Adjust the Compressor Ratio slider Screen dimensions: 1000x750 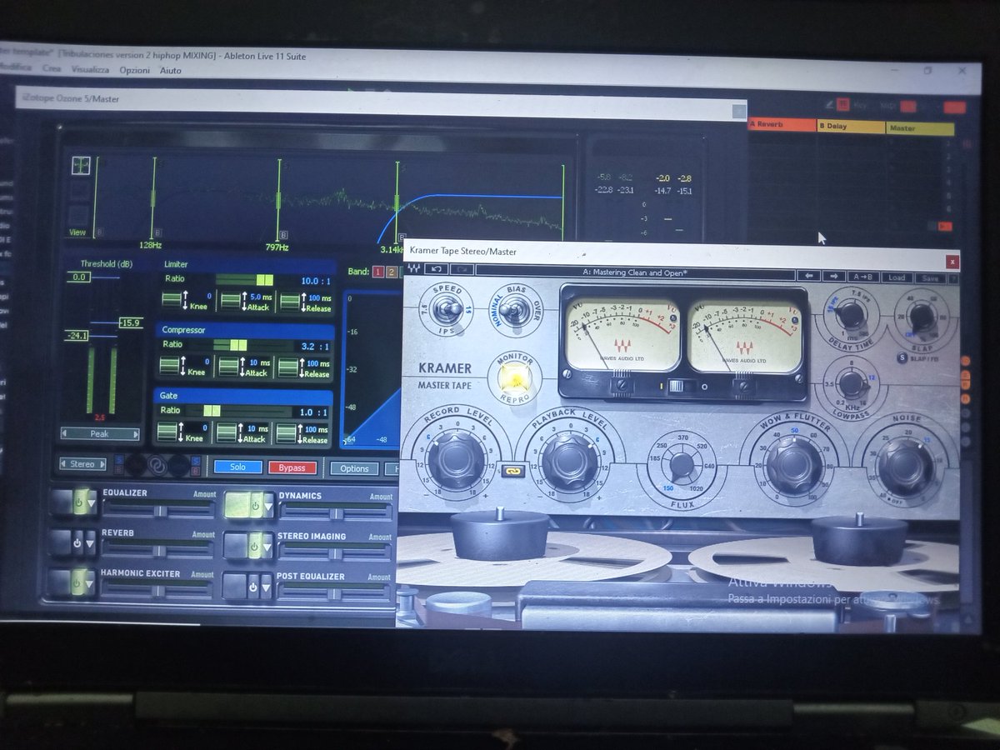239,345
